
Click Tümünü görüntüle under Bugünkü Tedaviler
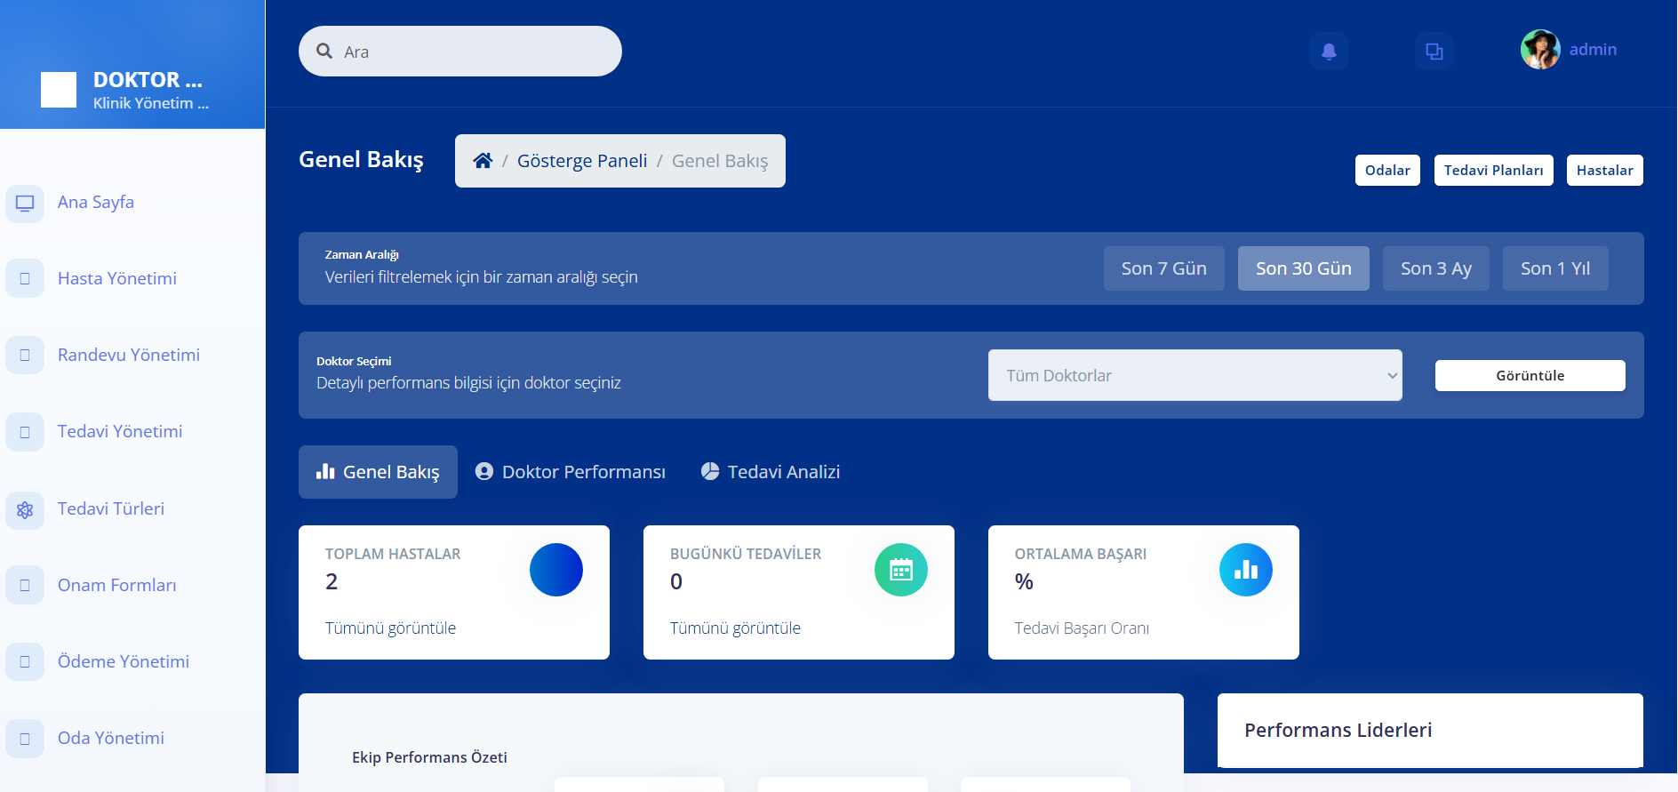click(735, 628)
